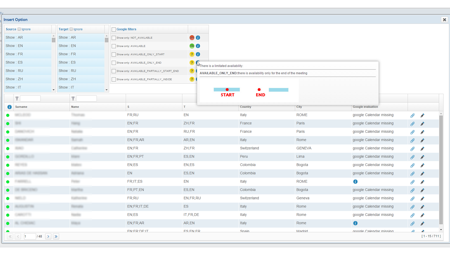Open Google evaluation info icon in FR;IT;ES row
This screenshot has height=259, width=450.
(355, 182)
